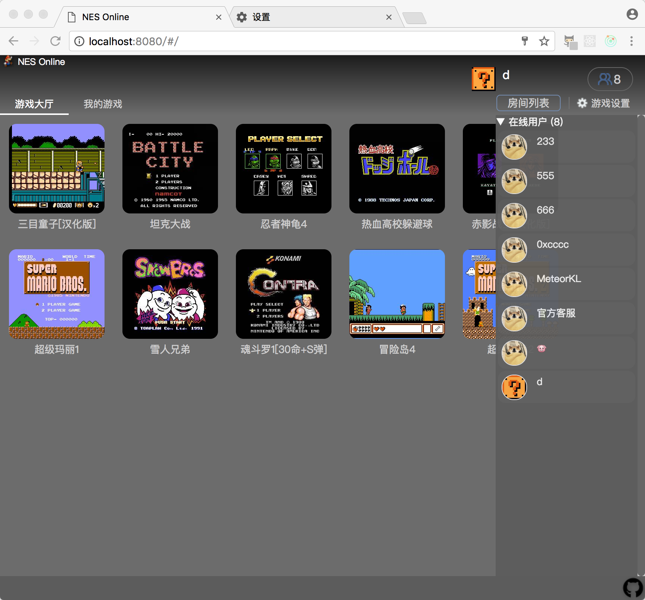This screenshot has height=600, width=645.
Task: Go back with the browser back arrow
Action: click(13, 41)
